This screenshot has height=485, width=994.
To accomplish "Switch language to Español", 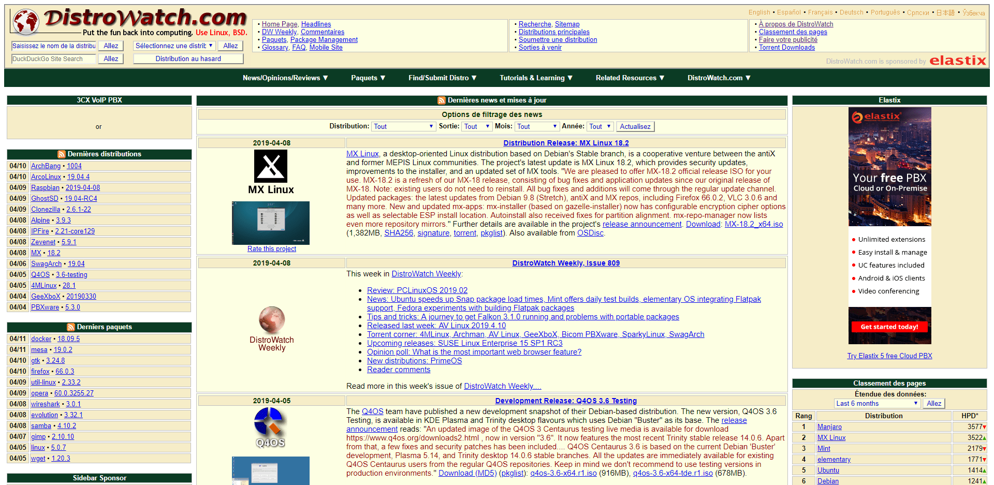I will point(789,12).
